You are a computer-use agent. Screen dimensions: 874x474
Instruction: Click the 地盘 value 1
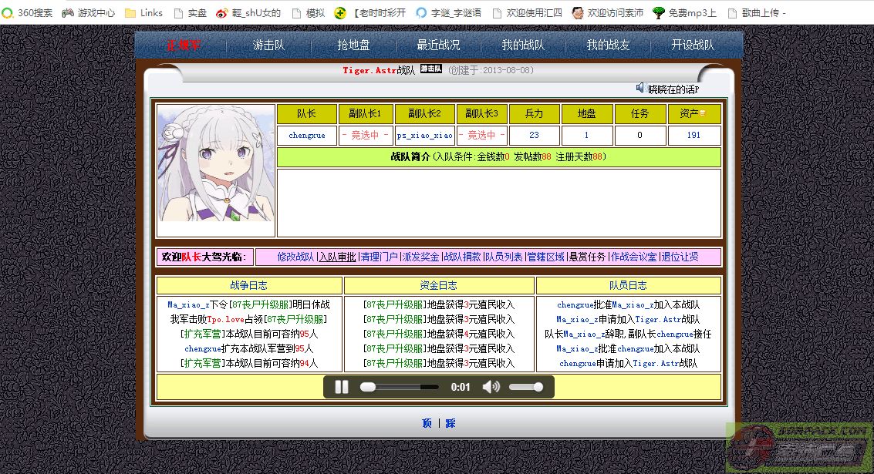point(586,135)
